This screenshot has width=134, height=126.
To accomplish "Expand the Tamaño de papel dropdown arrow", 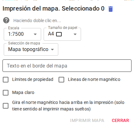I will (x=75, y=34).
